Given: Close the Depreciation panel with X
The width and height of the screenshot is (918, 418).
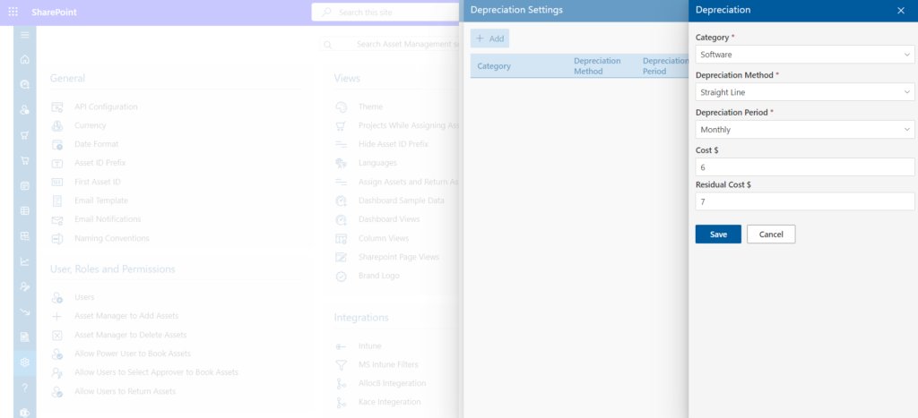Looking at the screenshot, I should [900, 11].
